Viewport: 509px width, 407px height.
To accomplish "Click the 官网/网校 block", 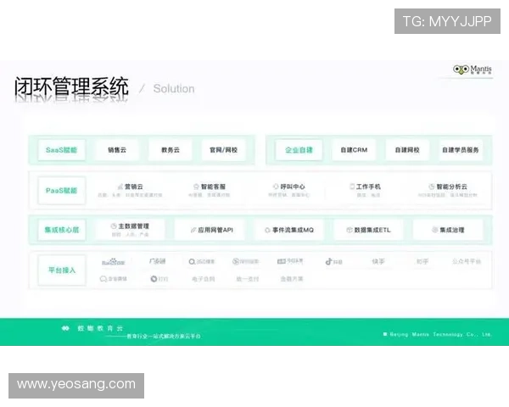I will (224, 150).
